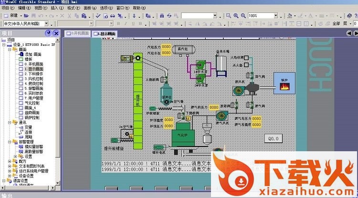Click the zoom in magnifier icon

click(x=236, y=16)
